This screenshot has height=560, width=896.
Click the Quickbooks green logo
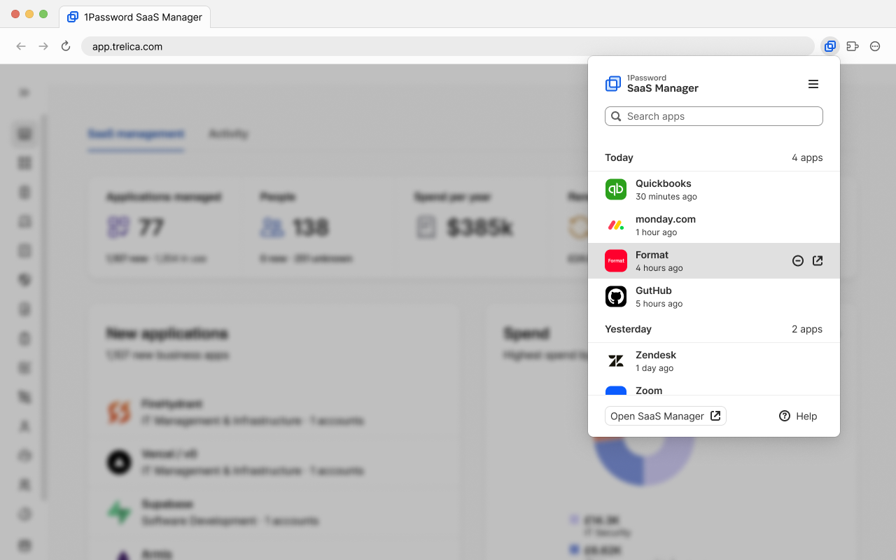[x=616, y=189]
